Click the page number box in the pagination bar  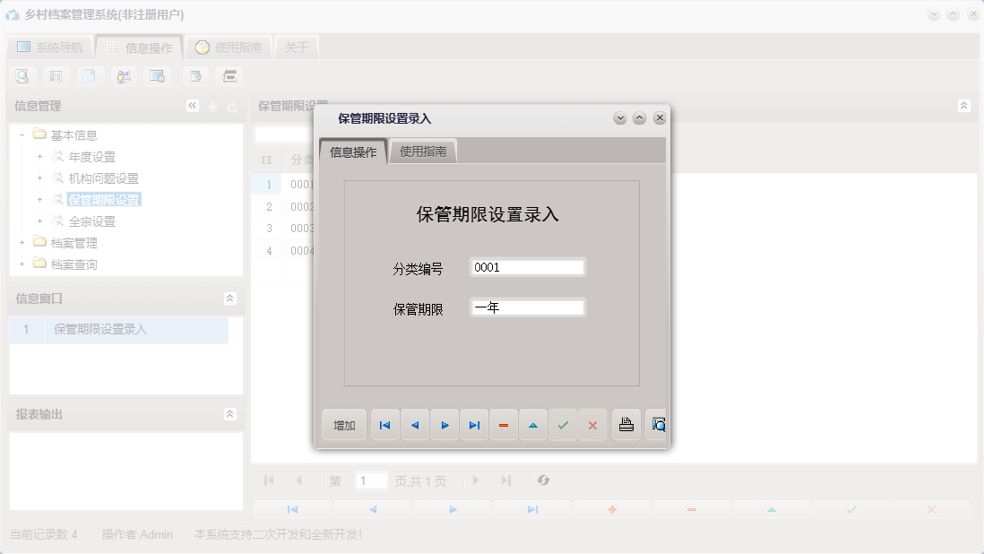pos(372,480)
